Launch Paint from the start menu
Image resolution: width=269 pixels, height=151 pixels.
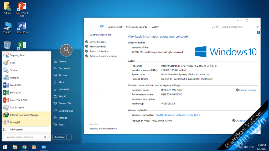tap(26, 63)
